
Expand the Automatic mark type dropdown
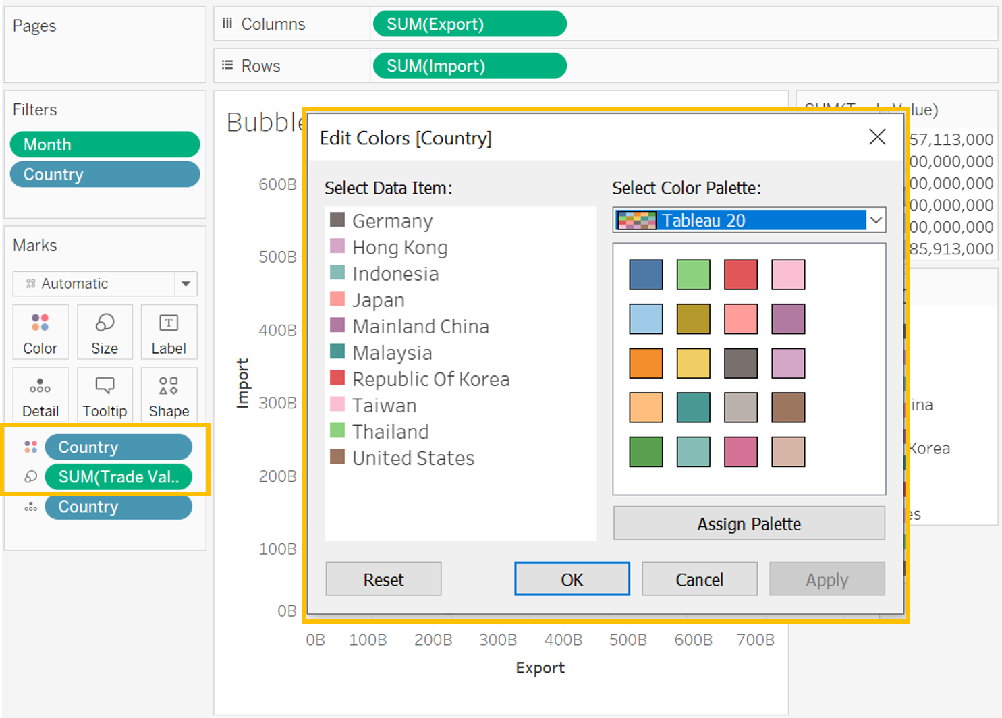coord(186,284)
